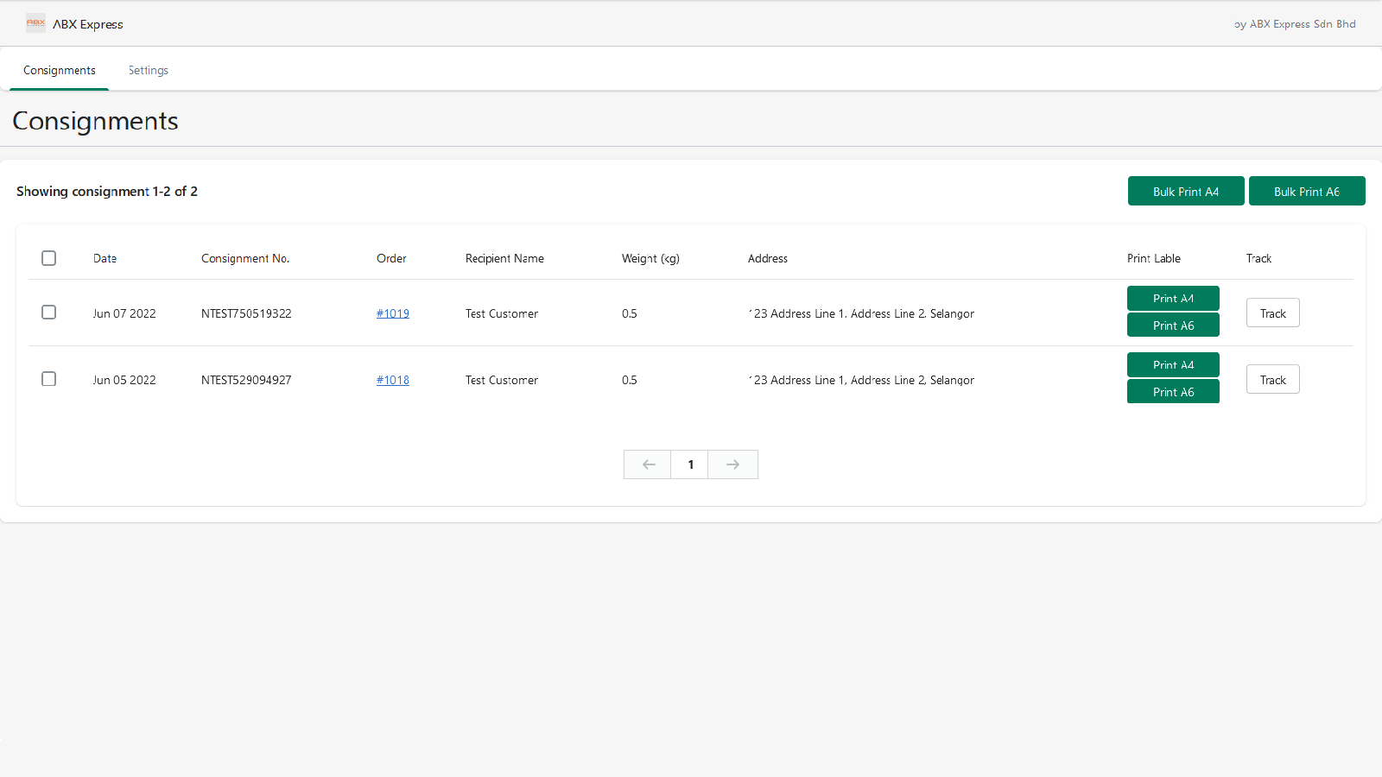Image resolution: width=1382 pixels, height=777 pixels.
Task: Open order #1018 link
Action: tap(393, 380)
